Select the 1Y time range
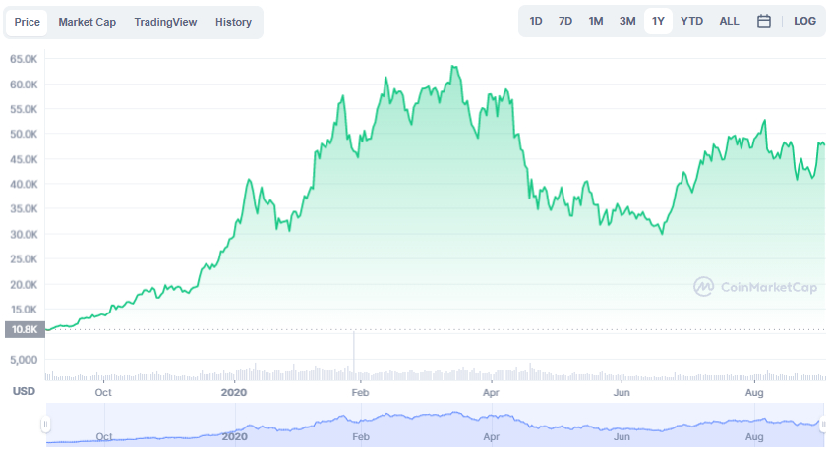Viewport: 830px width, 455px height. (x=658, y=22)
